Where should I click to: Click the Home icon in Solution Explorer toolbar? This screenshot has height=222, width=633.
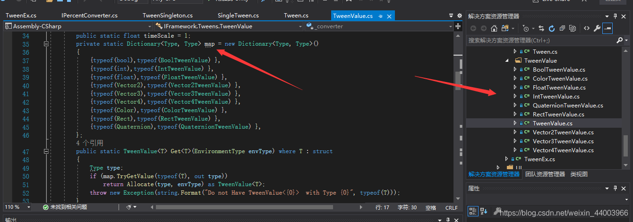(x=494, y=28)
